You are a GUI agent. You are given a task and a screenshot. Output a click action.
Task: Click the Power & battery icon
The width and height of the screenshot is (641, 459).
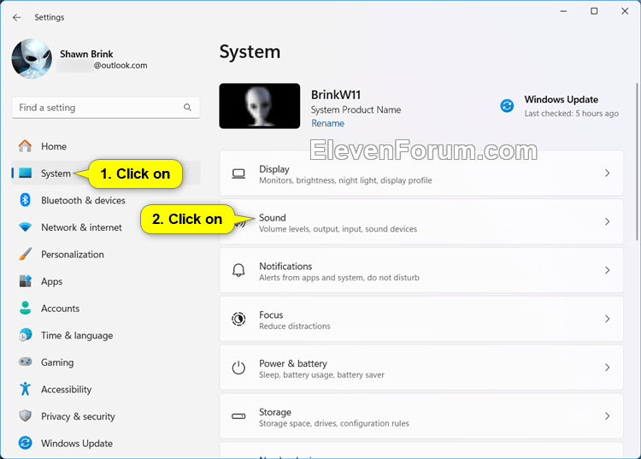tap(238, 368)
